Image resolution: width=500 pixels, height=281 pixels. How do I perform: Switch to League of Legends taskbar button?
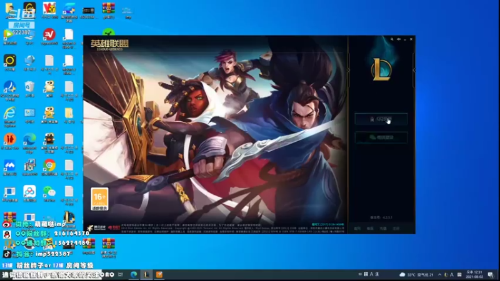click(147, 275)
